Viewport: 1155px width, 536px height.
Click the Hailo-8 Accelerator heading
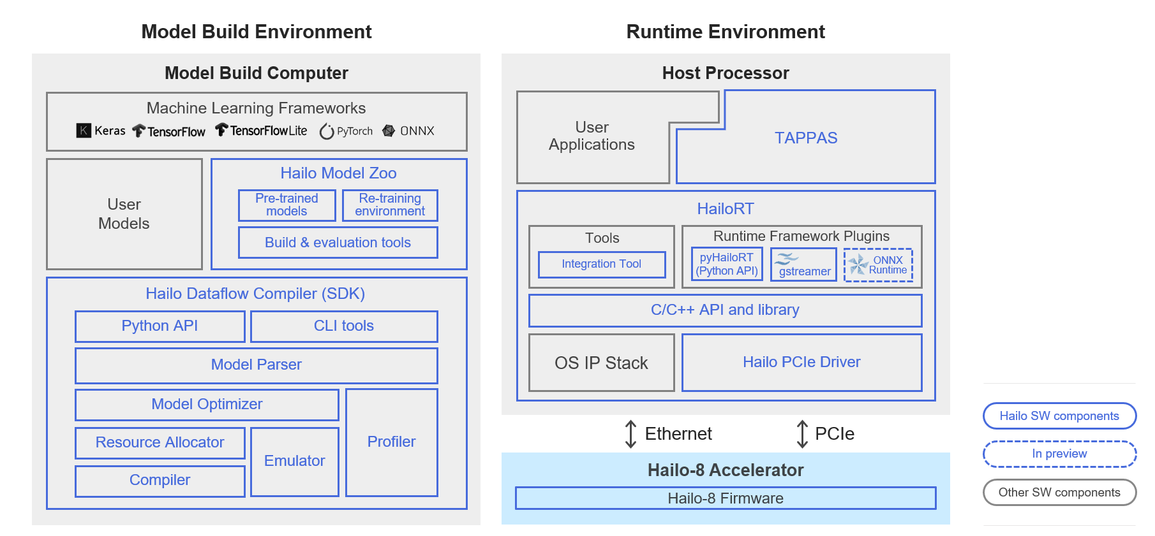point(726,470)
